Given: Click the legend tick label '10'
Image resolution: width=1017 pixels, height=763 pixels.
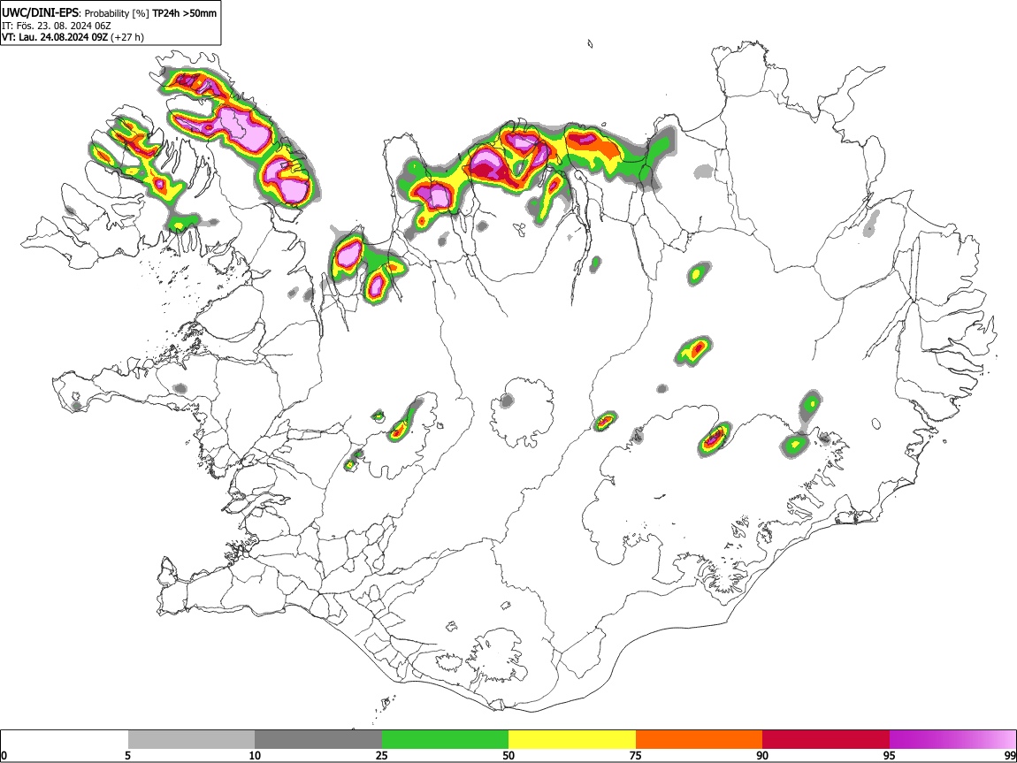Looking at the screenshot, I should point(255,756).
